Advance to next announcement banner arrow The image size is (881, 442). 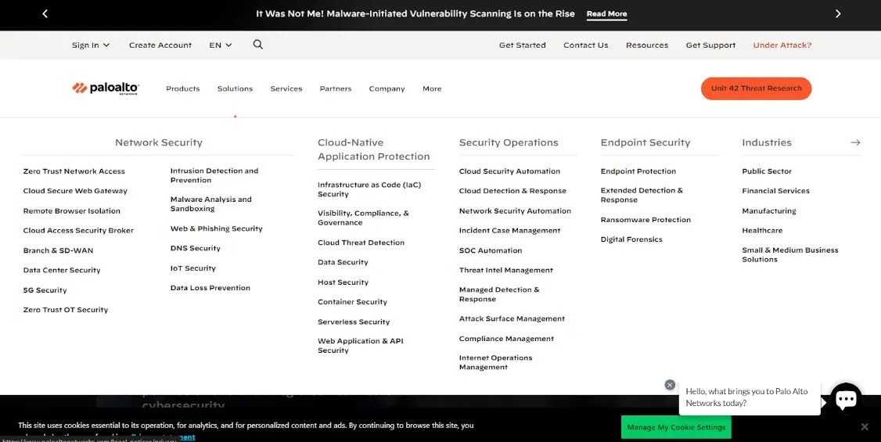pyautogui.click(x=838, y=13)
